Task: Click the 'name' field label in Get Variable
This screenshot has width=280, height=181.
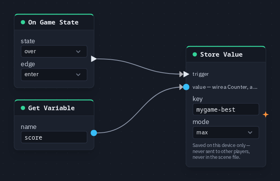Action: pos(28,127)
